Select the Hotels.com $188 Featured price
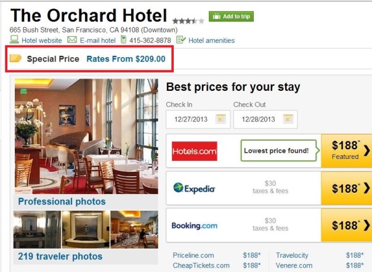This screenshot has width=372, height=272. click(x=346, y=150)
